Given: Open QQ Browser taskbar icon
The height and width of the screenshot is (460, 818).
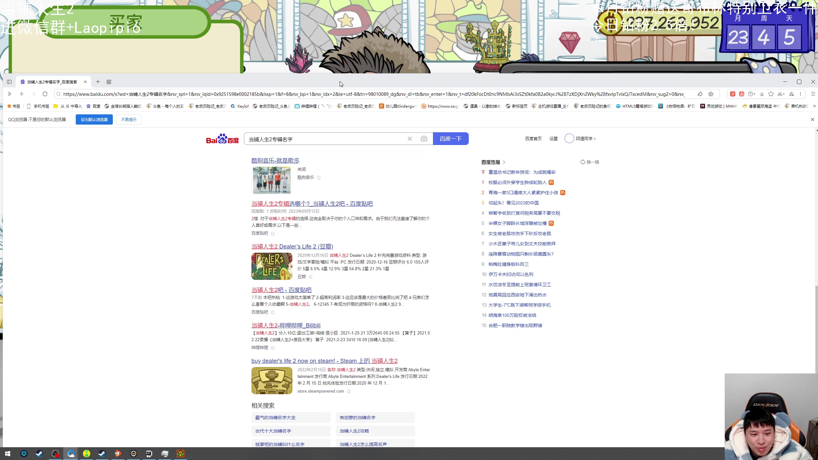Looking at the screenshot, I should point(71,454).
